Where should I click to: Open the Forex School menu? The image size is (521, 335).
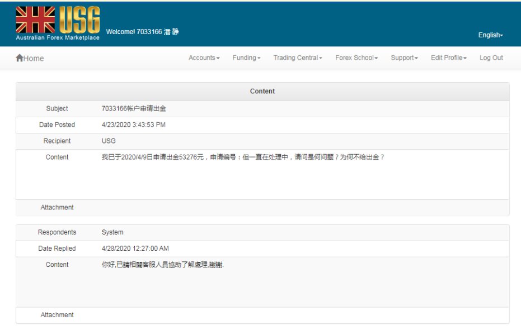tap(356, 58)
